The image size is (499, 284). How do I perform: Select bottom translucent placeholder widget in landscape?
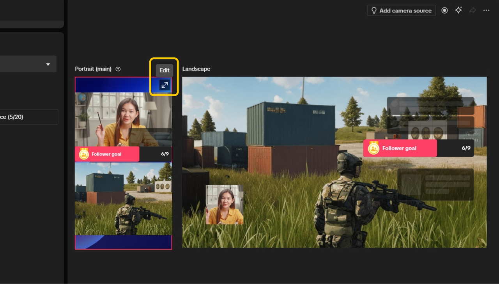tap(435, 184)
